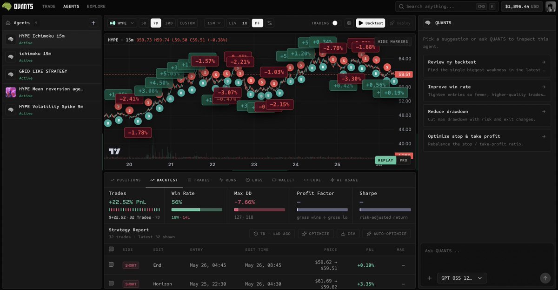Click the TradingView logo on chart
The width and height of the screenshot is (558, 290).
(114, 151)
